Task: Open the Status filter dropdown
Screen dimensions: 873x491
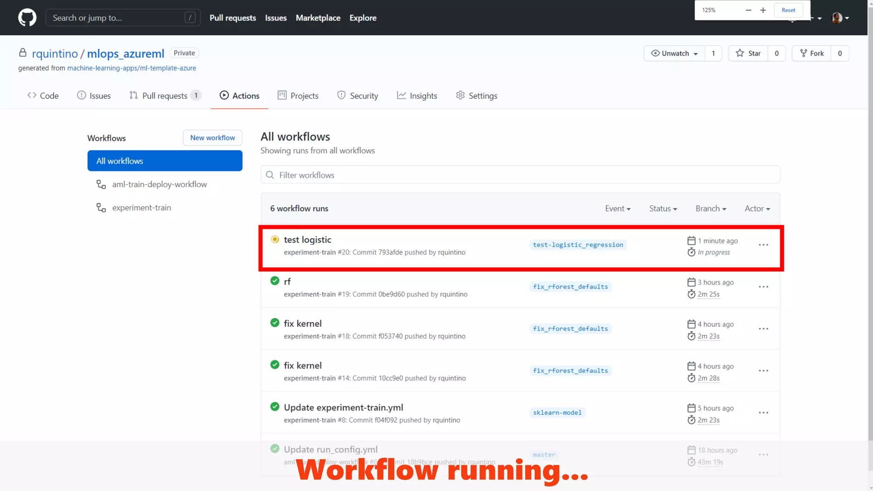Action: pos(663,209)
